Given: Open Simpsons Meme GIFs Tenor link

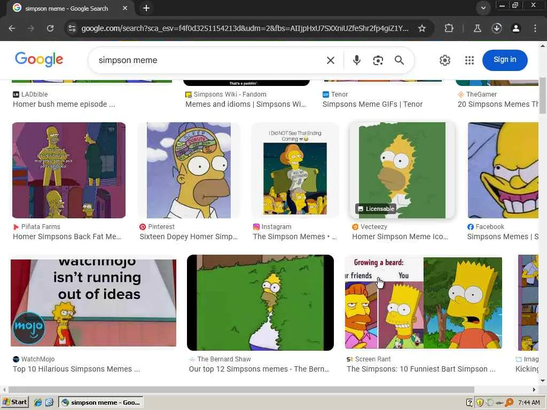Looking at the screenshot, I should coord(372,104).
